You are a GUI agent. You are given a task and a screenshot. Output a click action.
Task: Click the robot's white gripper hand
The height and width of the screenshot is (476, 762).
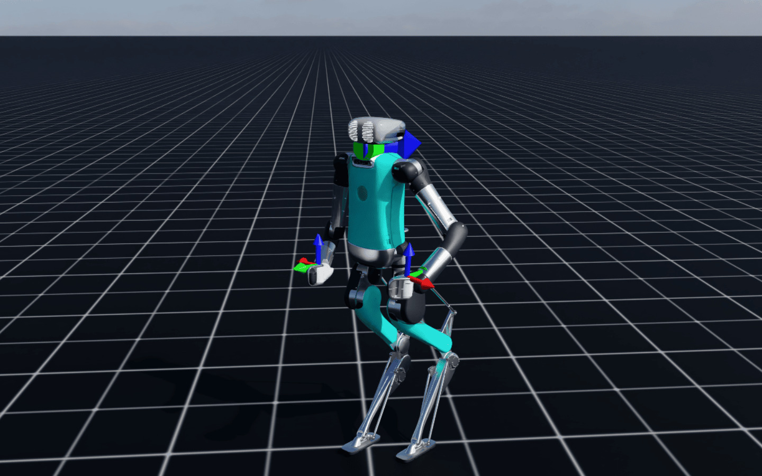click(x=321, y=274)
